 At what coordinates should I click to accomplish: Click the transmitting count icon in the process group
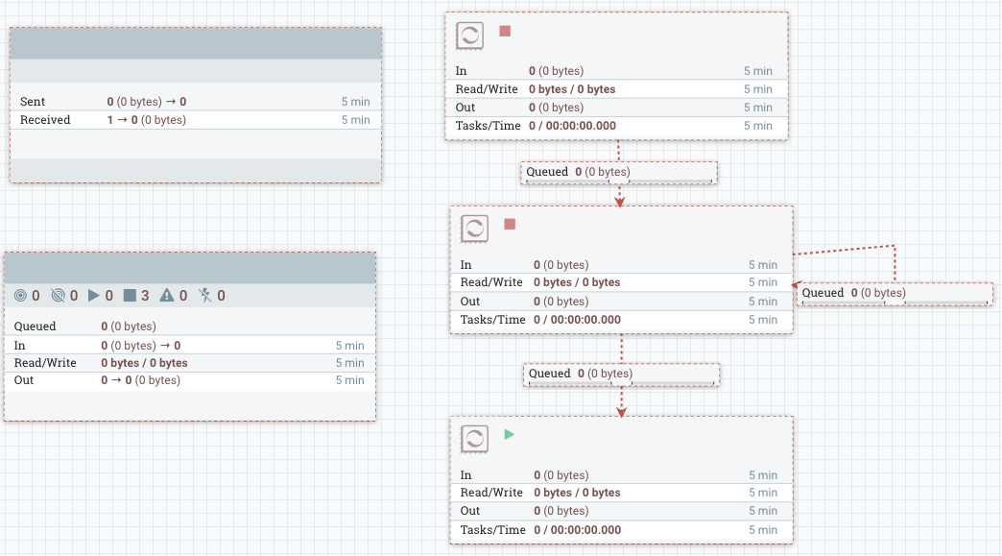pyautogui.click(x=21, y=295)
